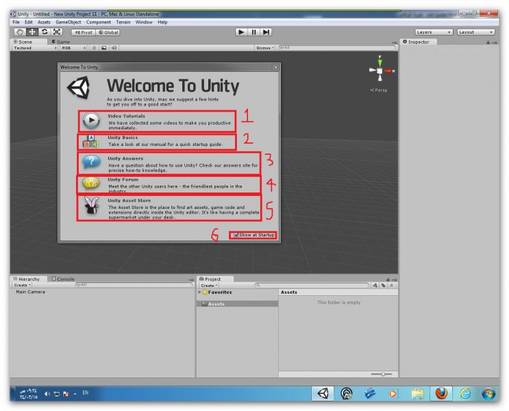Screen dimensions: 509x411
Task: Open the Textured draw mode dropdown
Action: (35, 48)
